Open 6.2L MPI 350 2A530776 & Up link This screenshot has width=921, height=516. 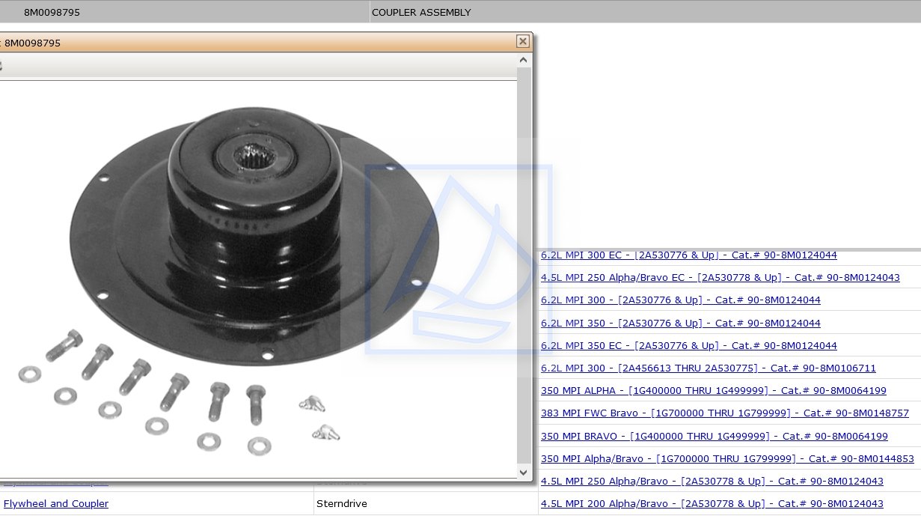(681, 324)
